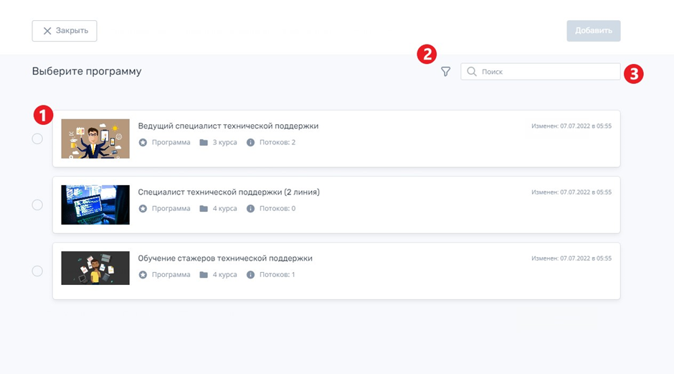
Task: Click folder icon in the stagiaire training row
Action: point(204,275)
